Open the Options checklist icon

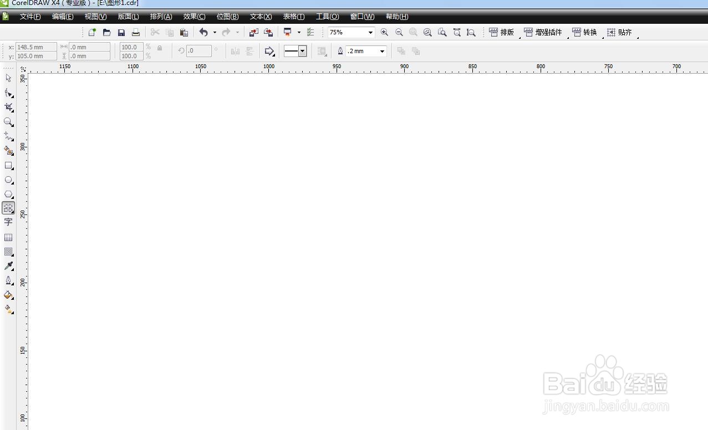[x=310, y=33]
